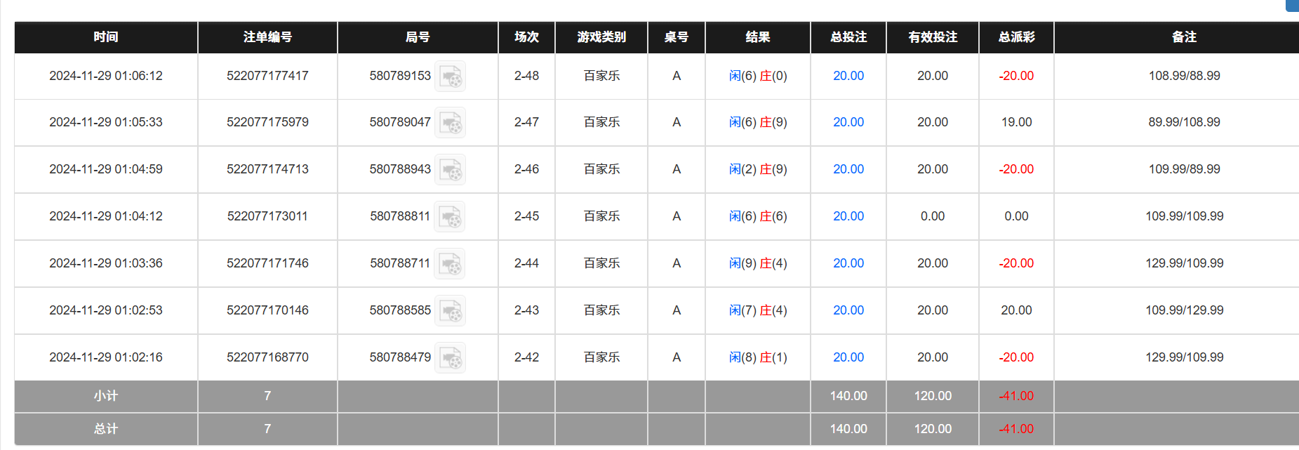This screenshot has height=450, width=1299.
Task: Click order number 522077177417
Action: pyautogui.click(x=267, y=76)
